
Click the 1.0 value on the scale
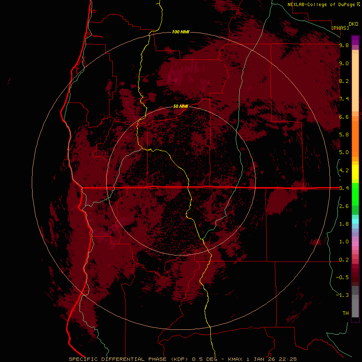[x=344, y=242]
